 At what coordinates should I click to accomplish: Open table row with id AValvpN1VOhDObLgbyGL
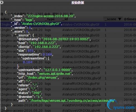point(68,94)
